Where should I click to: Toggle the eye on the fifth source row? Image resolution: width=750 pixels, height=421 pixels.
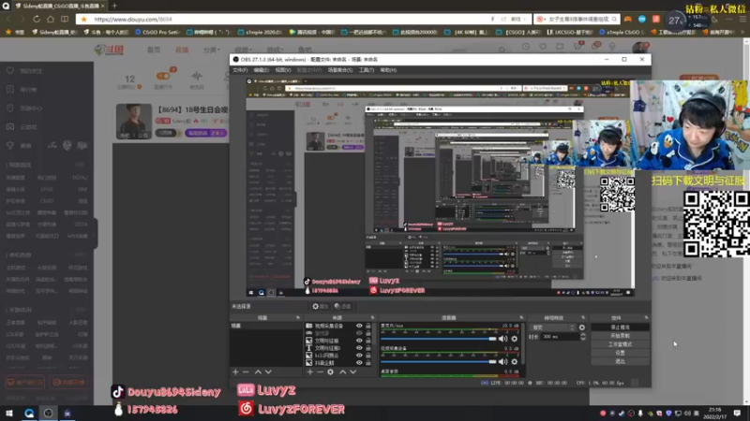359,356
